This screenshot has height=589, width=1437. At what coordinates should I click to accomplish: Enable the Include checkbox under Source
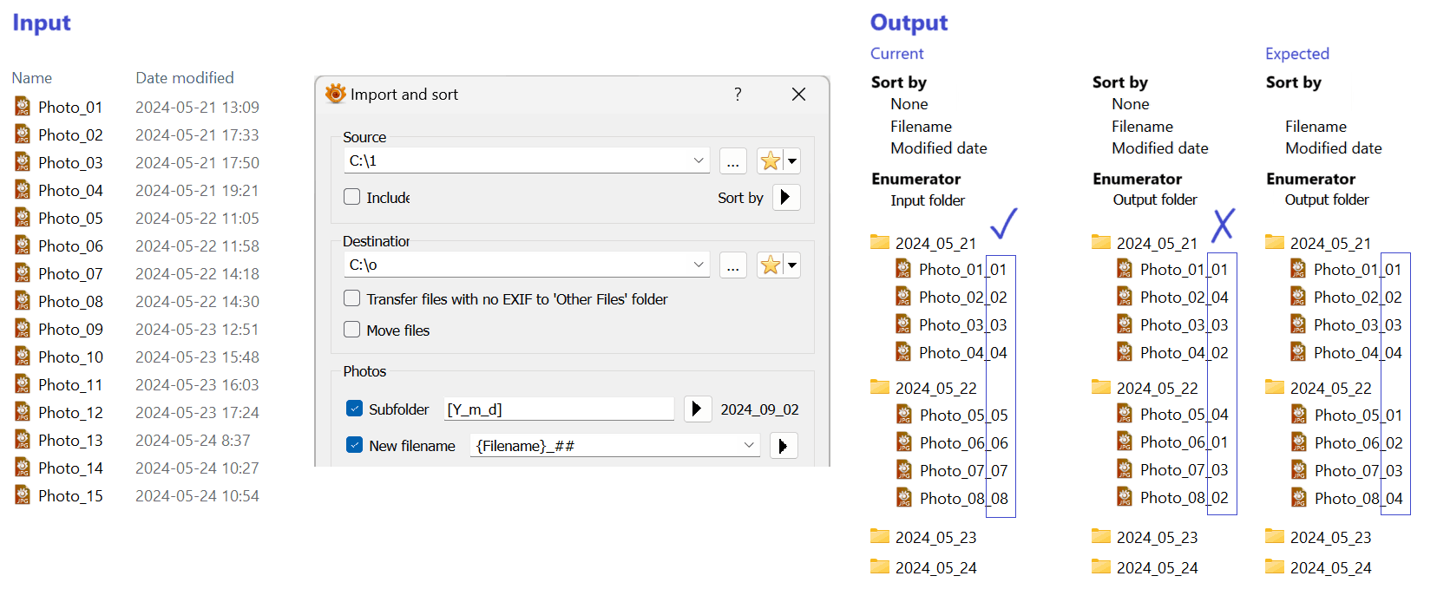(x=352, y=197)
